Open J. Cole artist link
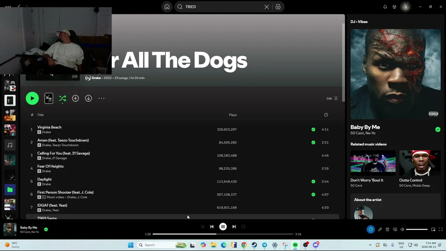The height and width of the screenshot is (251, 446). 82,197
